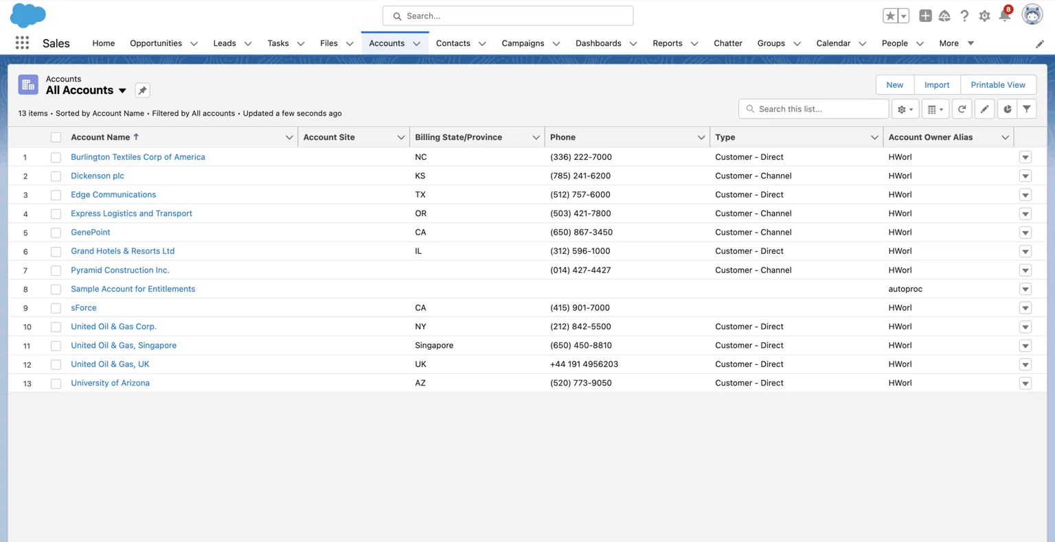Open row actions for Dickenson plc
The width and height of the screenshot is (1055, 542).
pyautogui.click(x=1025, y=176)
